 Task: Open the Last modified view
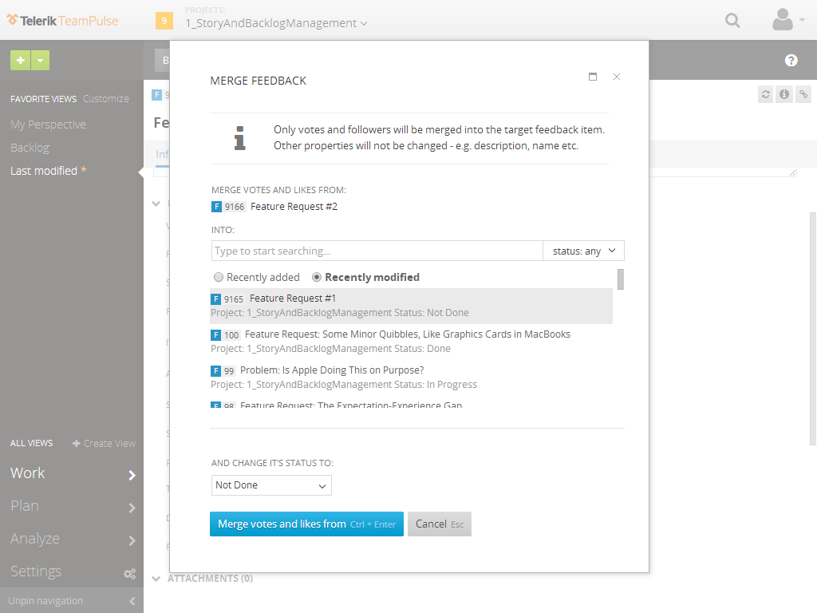(44, 171)
